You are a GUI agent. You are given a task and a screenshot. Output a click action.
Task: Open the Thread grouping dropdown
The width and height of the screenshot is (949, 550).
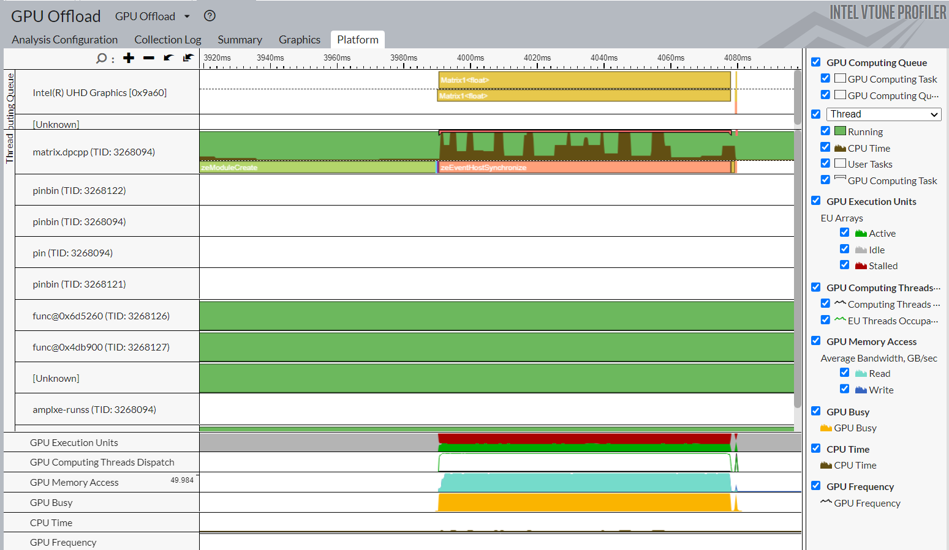tap(883, 114)
